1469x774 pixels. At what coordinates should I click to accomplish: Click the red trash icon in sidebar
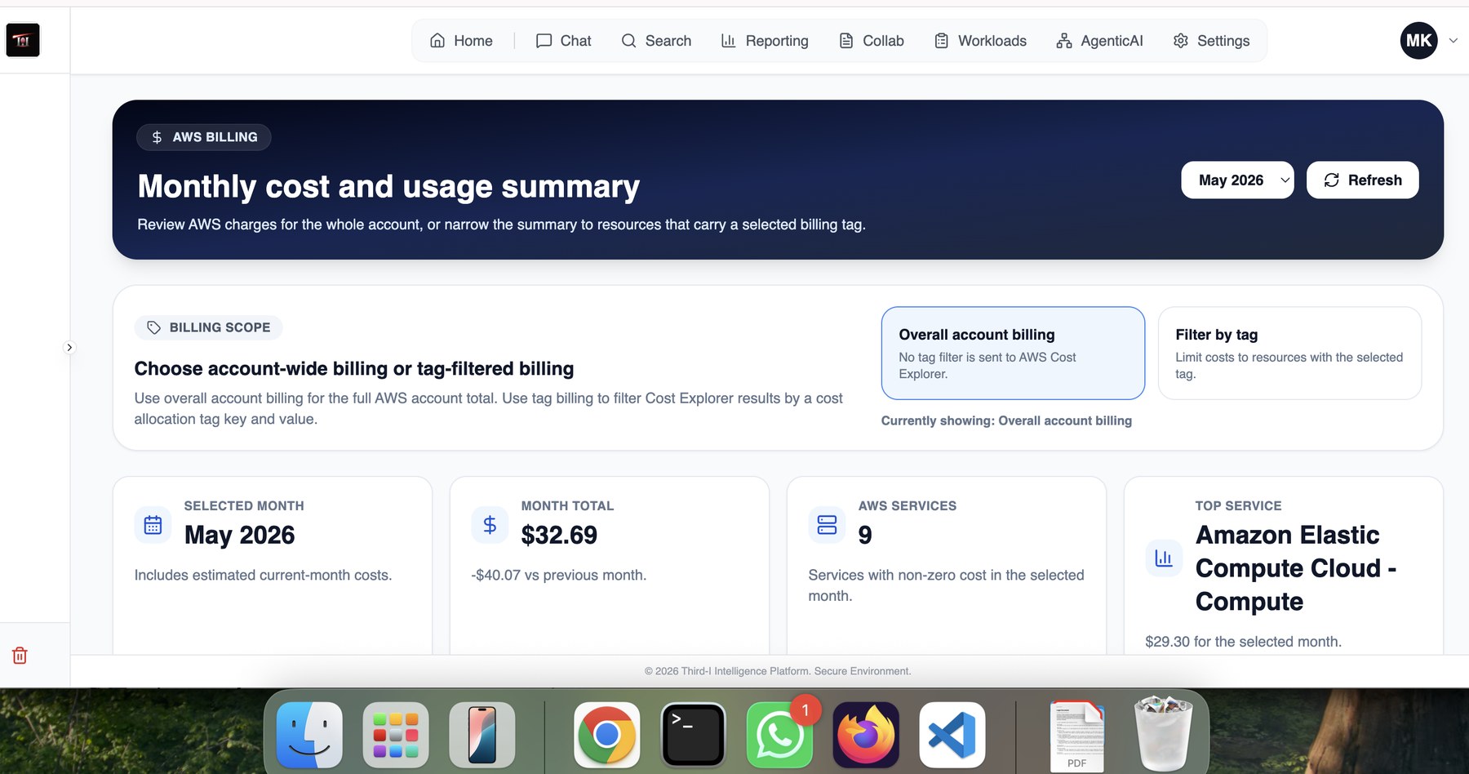20,656
